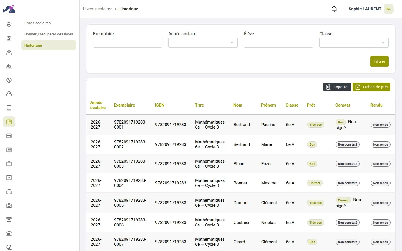402x251 pixels.
Task: Open the newspaper icon in sidebar
Action: 9,150
